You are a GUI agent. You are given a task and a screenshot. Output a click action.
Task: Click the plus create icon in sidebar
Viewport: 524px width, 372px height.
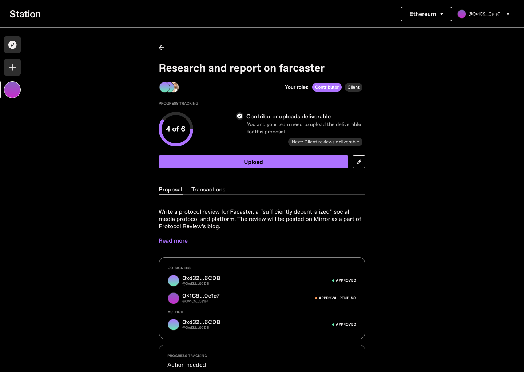click(x=12, y=67)
